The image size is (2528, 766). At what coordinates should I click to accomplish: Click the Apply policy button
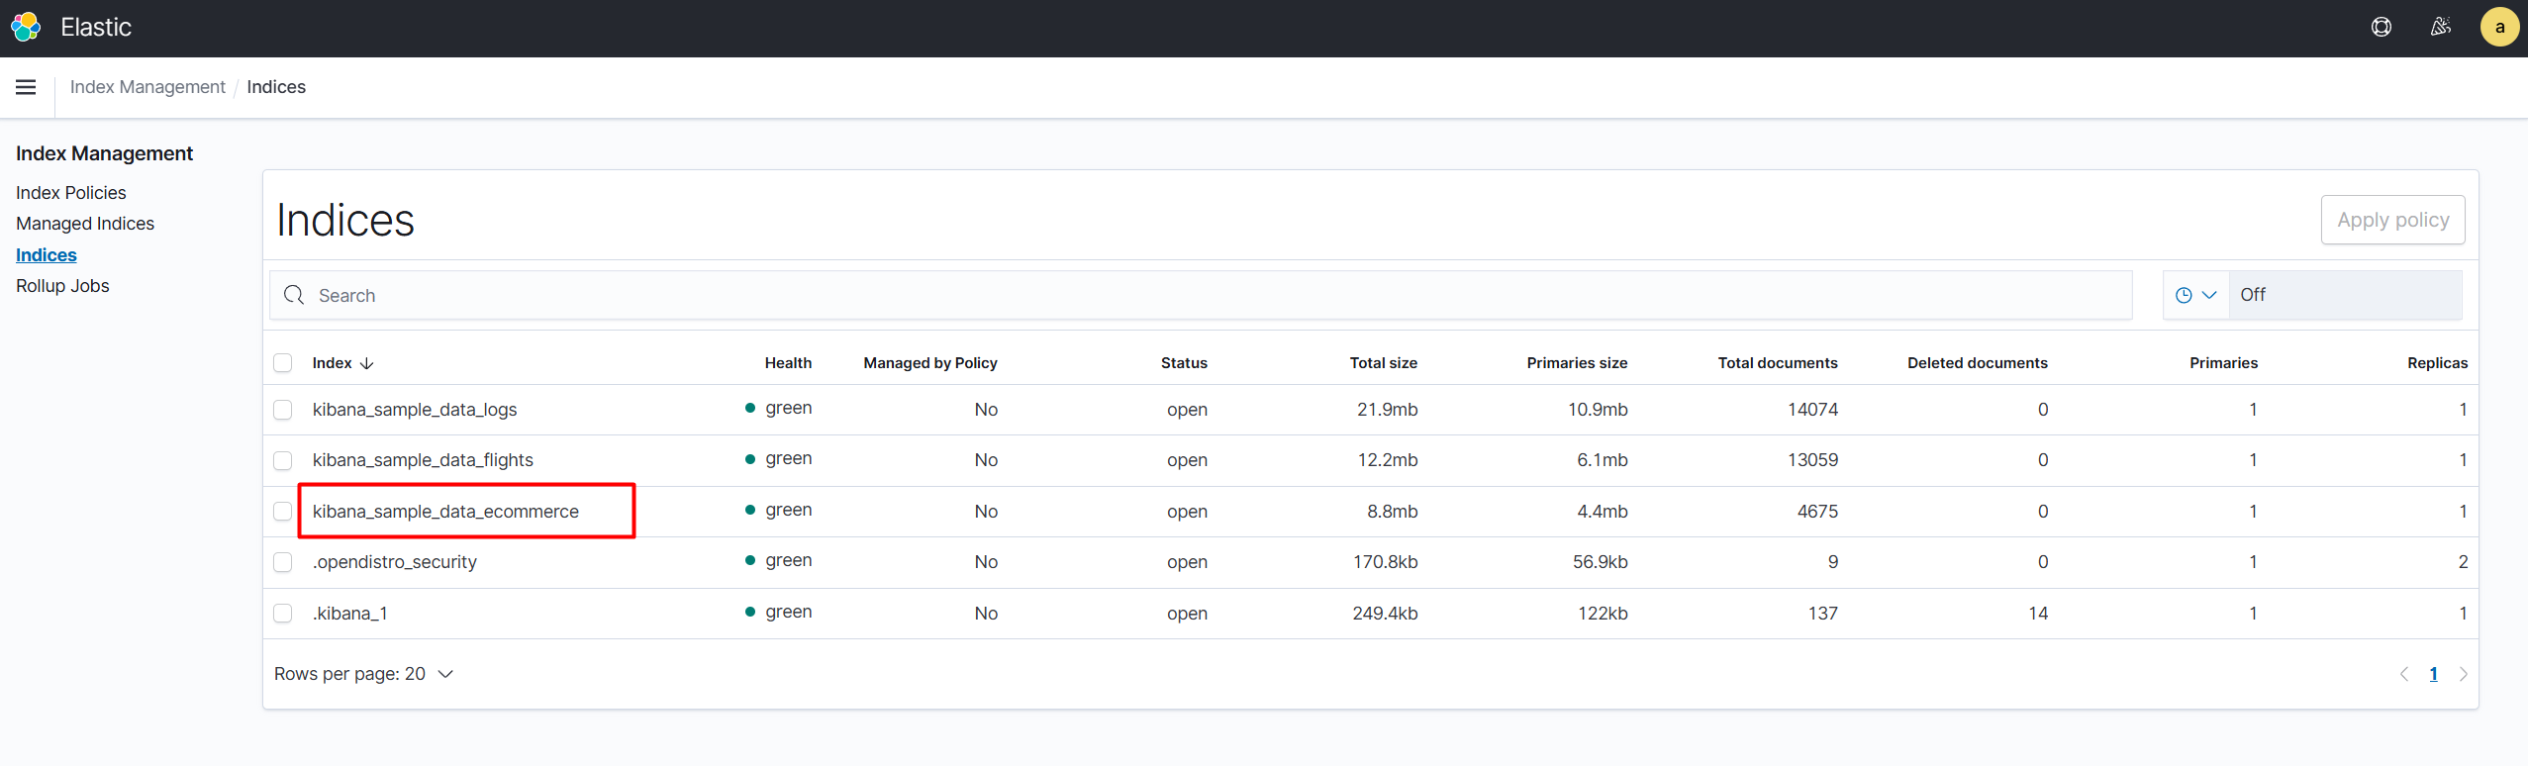(2392, 220)
